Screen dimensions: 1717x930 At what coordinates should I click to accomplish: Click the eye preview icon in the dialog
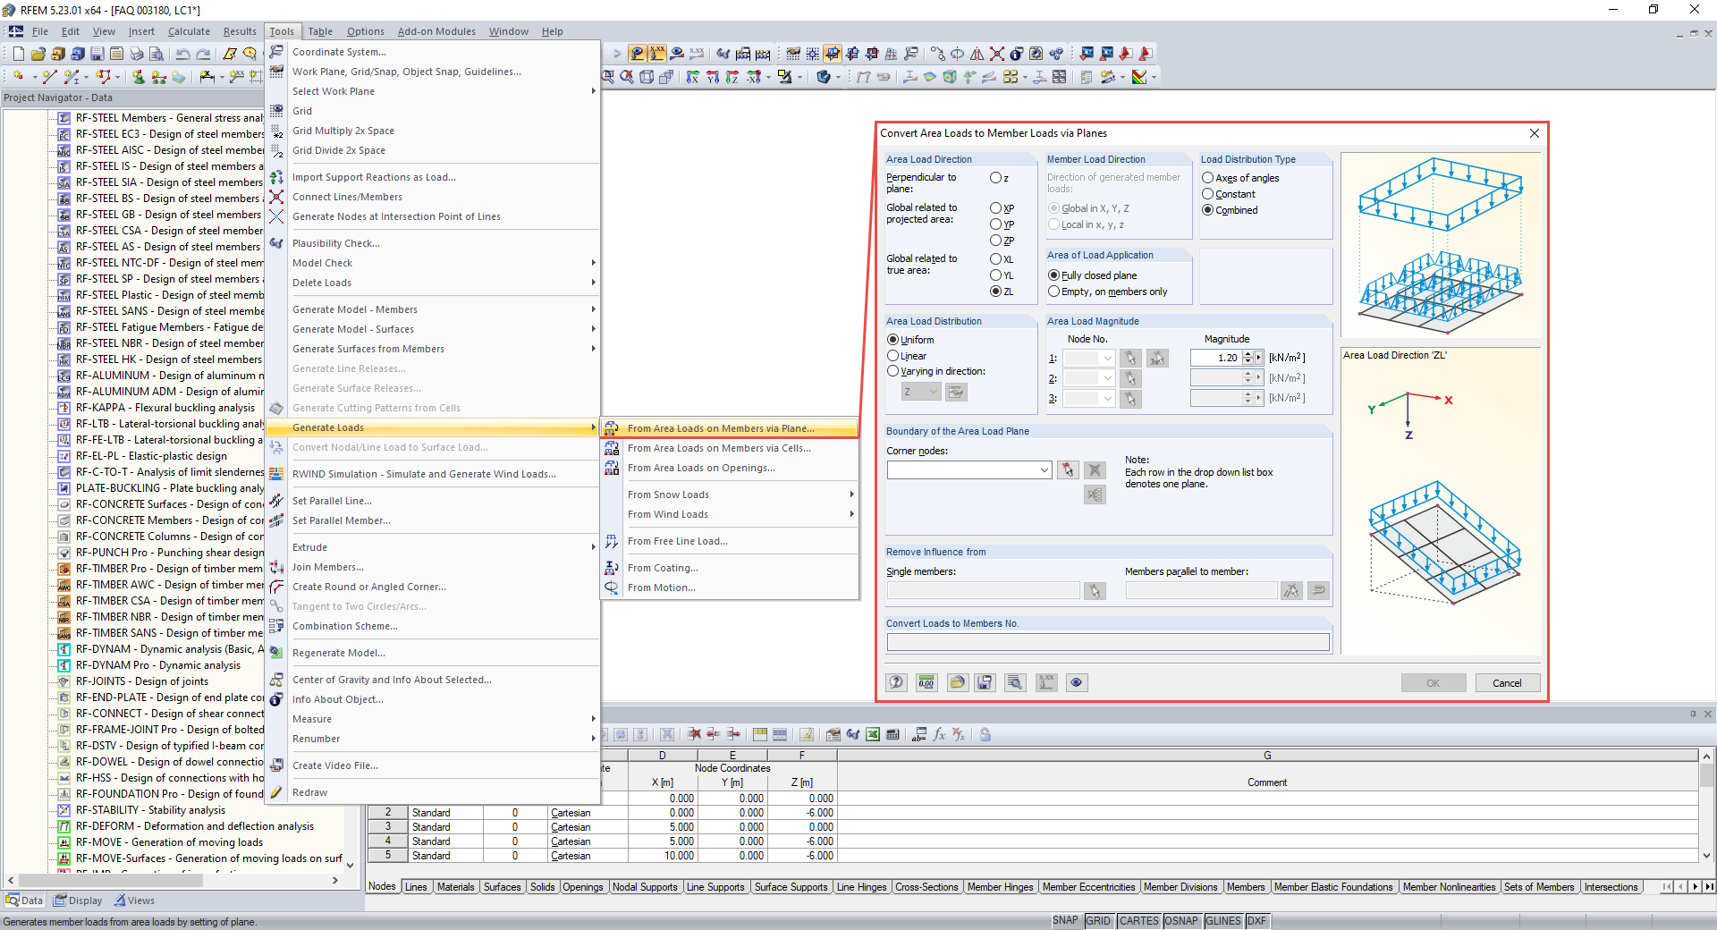[x=1076, y=682]
